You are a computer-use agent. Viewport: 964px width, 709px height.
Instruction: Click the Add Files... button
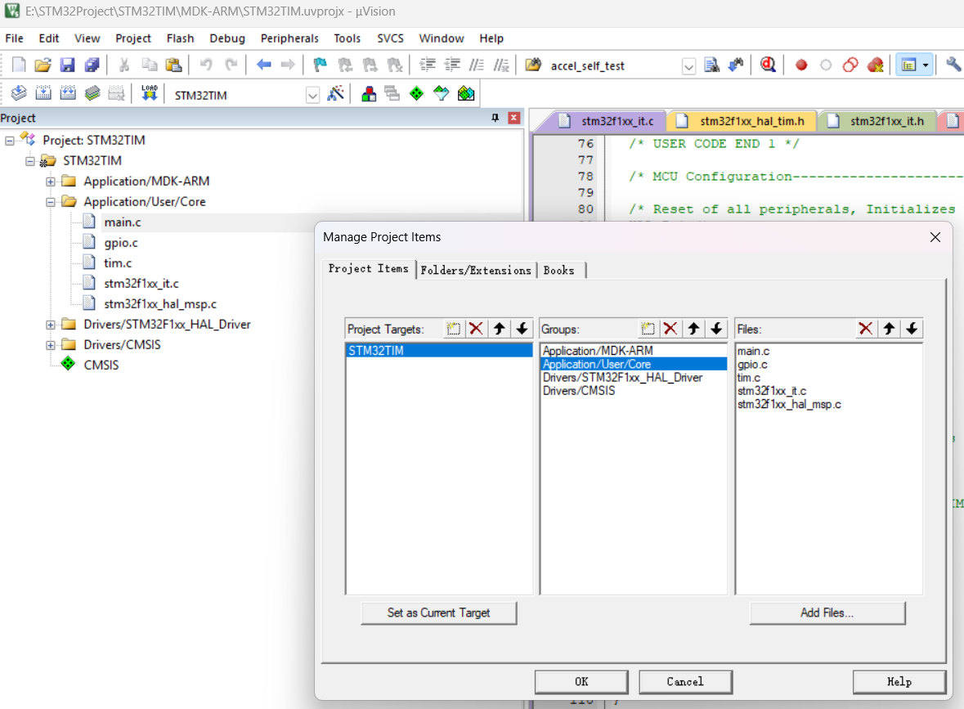point(827,613)
